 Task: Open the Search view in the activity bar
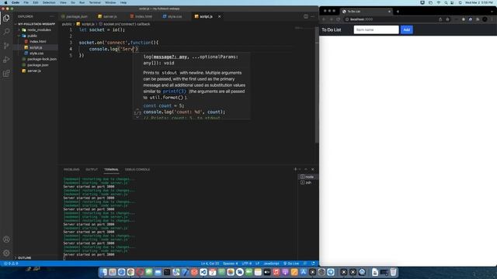tap(6, 32)
